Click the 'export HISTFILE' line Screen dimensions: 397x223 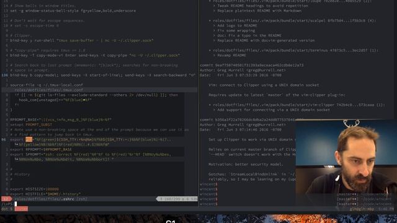point(45,194)
